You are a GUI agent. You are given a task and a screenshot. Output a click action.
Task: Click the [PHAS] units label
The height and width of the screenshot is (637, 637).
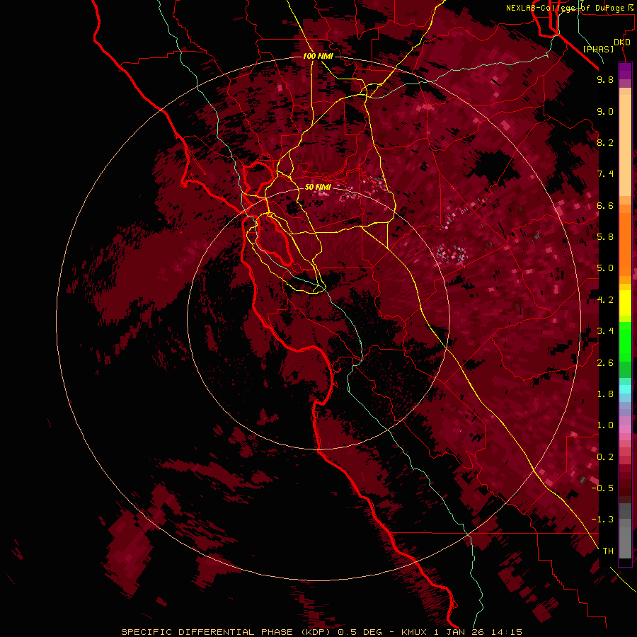[598, 49]
